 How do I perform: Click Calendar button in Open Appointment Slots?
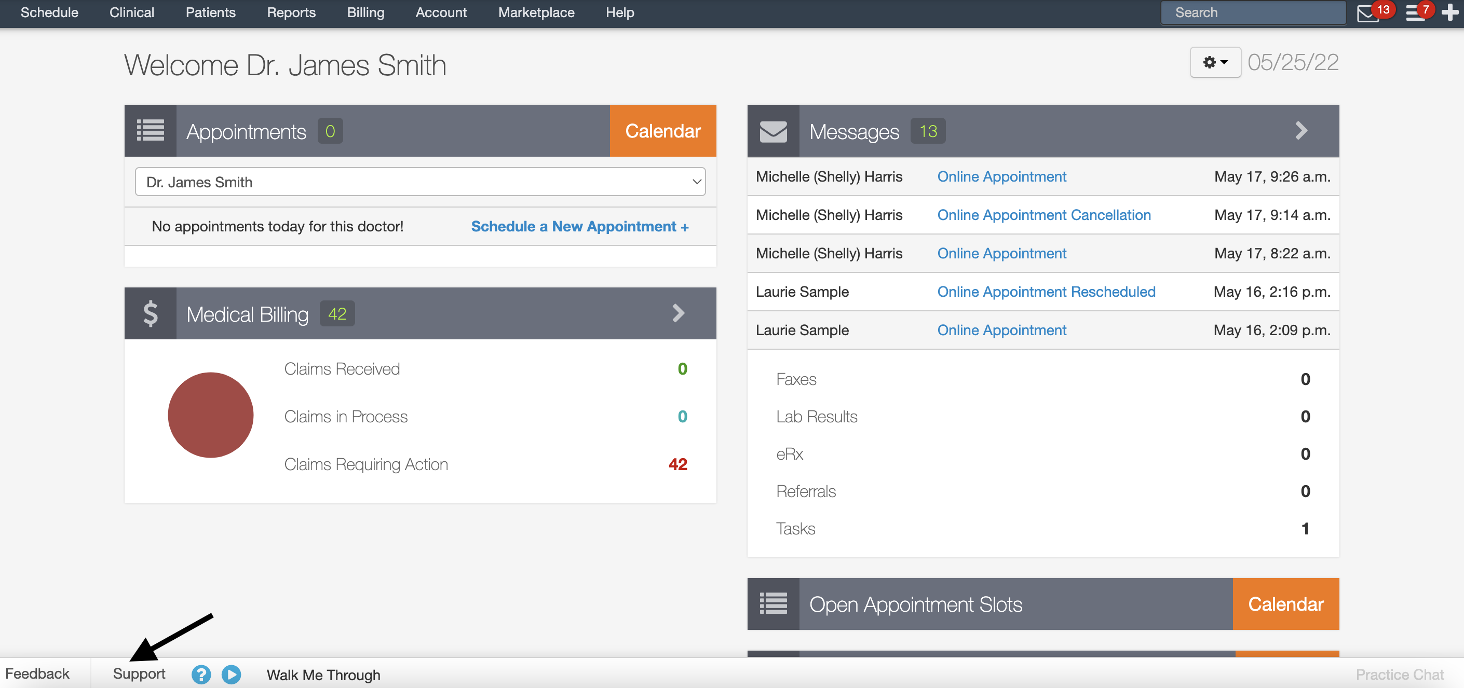click(x=1285, y=603)
